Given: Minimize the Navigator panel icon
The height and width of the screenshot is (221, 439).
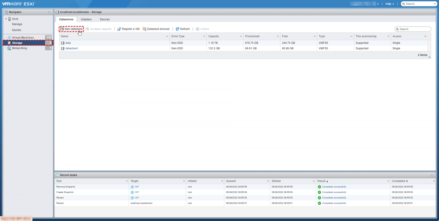Looking at the screenshot, I should [x=49, y=12].
